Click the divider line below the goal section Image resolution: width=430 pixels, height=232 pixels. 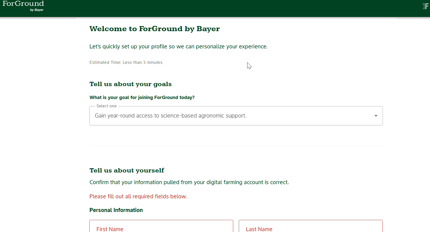coord(236,146)
